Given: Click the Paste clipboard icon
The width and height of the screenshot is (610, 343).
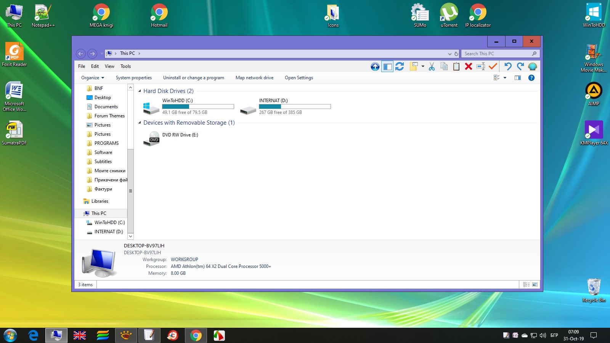Looking at the screenshot, I should point(456,67).
